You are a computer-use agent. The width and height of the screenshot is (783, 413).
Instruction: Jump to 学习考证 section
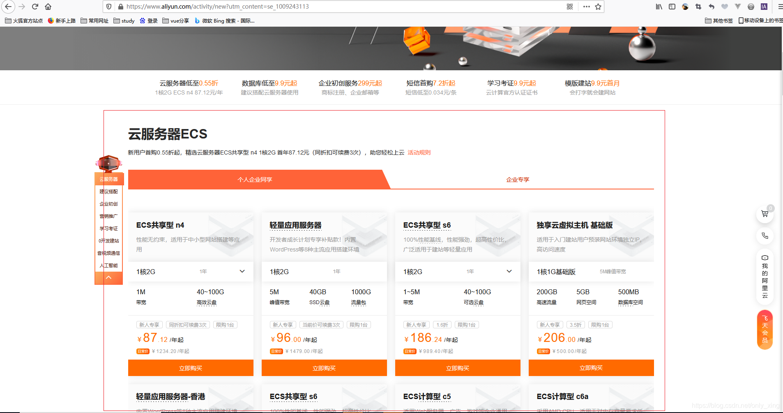click(108, 228)
